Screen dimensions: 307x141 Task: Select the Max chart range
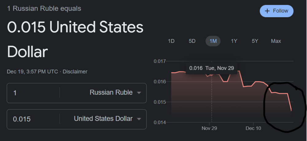(276, 41)
